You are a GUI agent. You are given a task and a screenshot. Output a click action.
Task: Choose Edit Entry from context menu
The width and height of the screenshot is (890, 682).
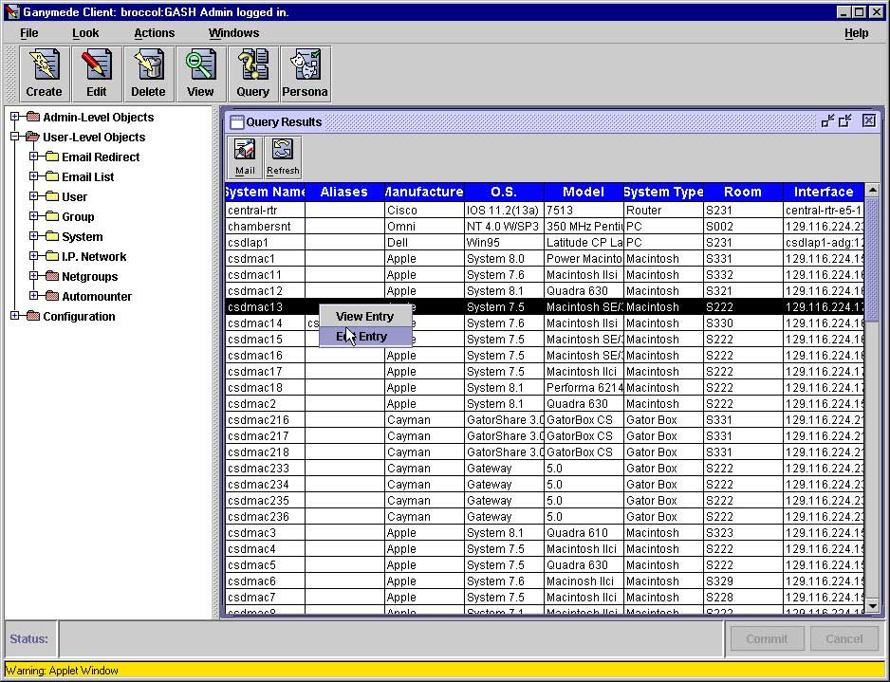(x=365, y=337)
